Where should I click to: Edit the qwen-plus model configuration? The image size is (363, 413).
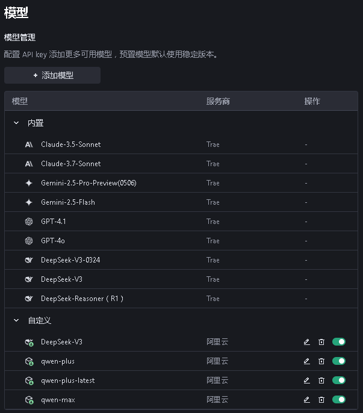pos(307,361)
